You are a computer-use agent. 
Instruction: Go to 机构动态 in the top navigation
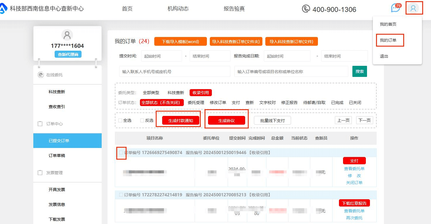tap(178, 9)
